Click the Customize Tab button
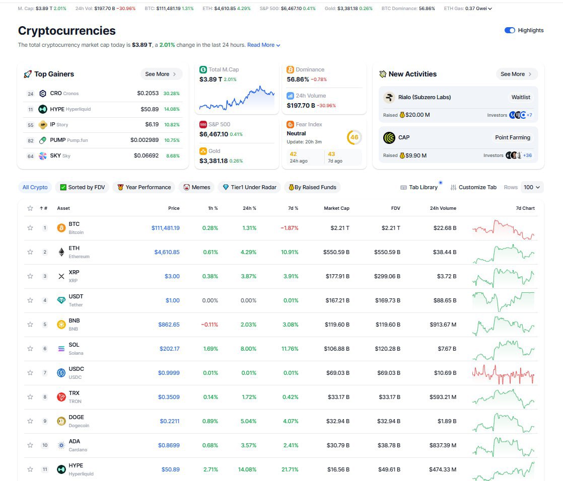This screenshot has height=481, width=563. coord(473,187)
